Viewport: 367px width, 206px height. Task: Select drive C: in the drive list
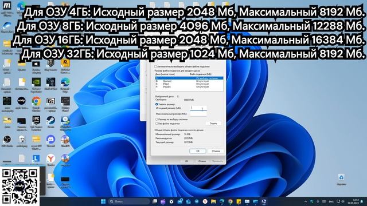pos(189,78)
